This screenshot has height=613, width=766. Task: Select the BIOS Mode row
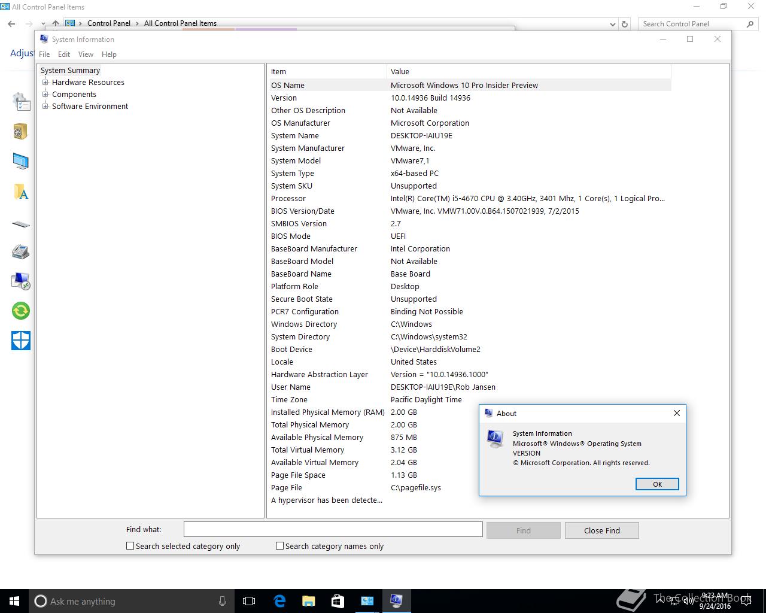[470, 236]
